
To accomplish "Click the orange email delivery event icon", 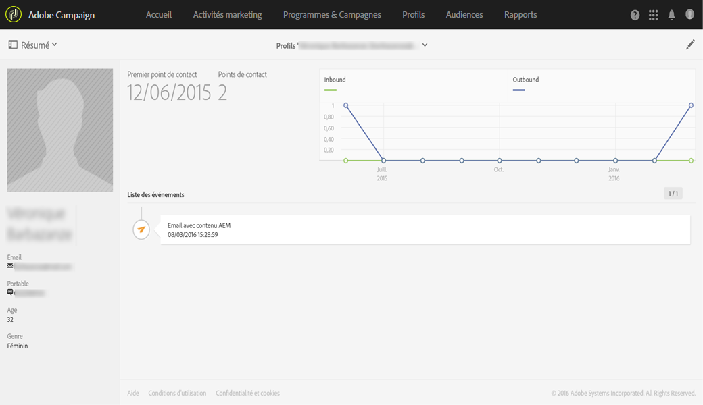I will [x=141, y=230].
